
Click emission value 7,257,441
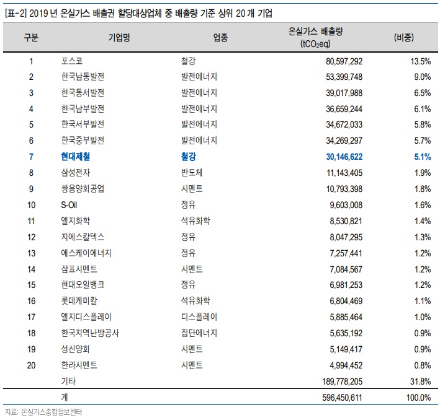click(346, 253)
